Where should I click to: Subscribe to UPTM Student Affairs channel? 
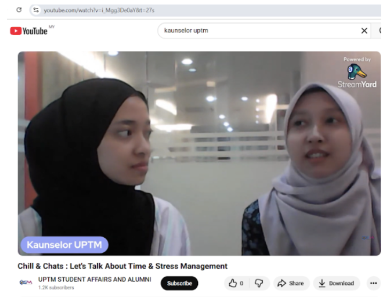[179, 283]
